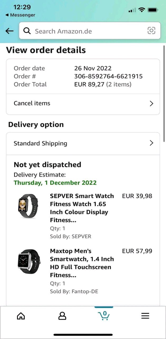Open the account profile tab
This screenshot has width=166, height=339.
(62, 316)
